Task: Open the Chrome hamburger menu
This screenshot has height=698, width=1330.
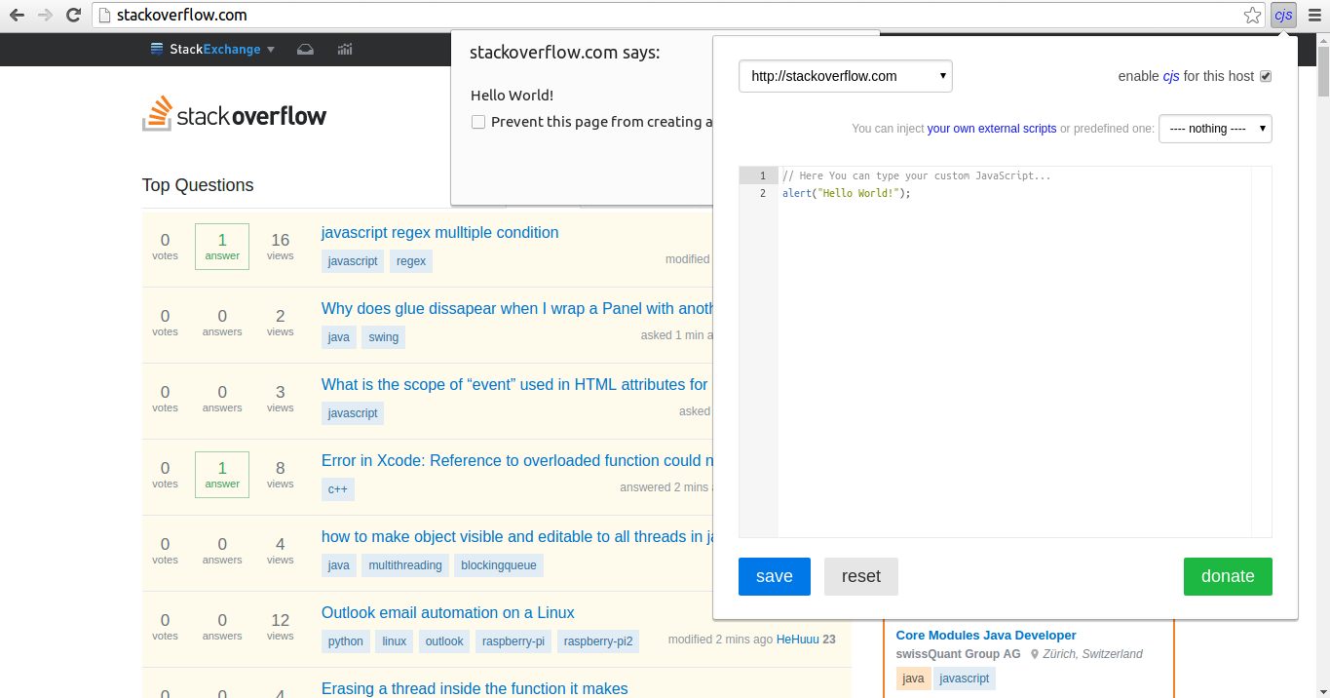Action: pyautogui.click(x=1313, y=15)
